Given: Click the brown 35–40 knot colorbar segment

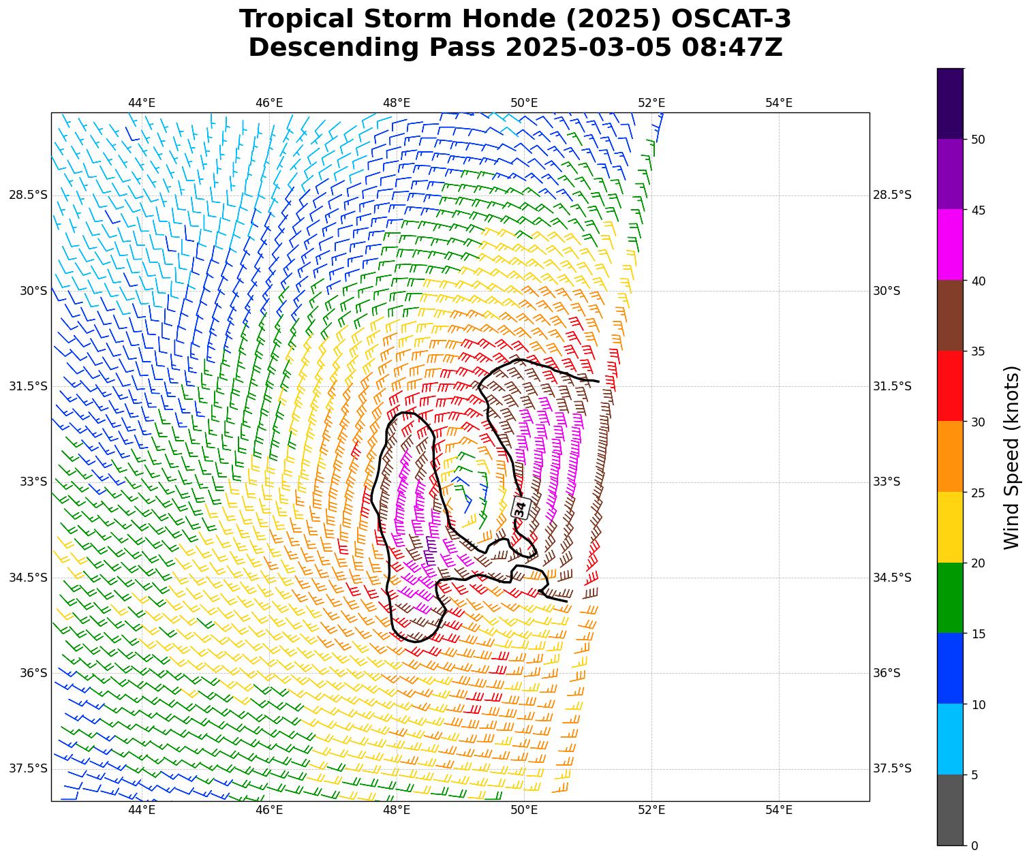Looking at the screenshot, I should (950, 315).
